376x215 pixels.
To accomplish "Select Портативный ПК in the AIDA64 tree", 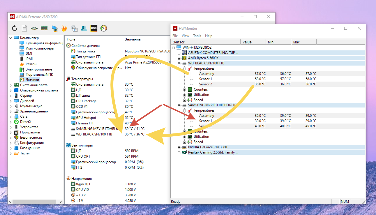I will pyautogui.click(x=39, y=75).
